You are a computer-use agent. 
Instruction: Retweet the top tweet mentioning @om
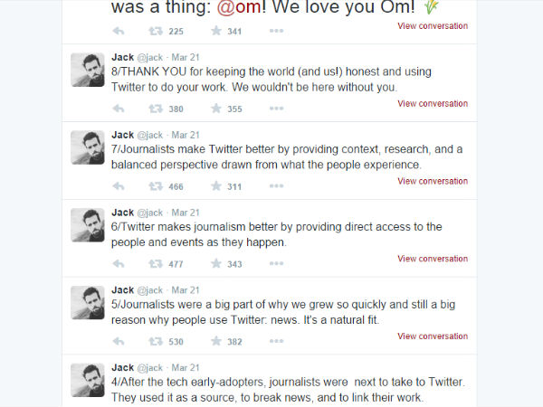[x=156, y=31]
